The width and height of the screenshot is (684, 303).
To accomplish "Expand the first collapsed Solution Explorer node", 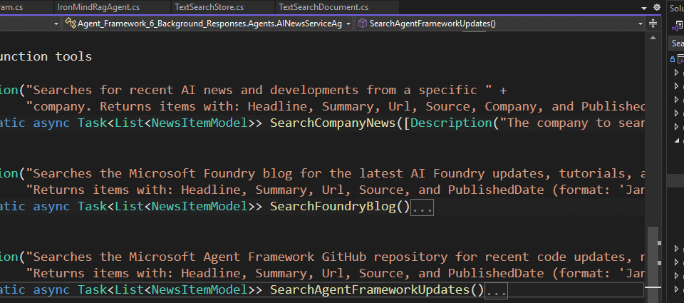I will click(676, 73).
